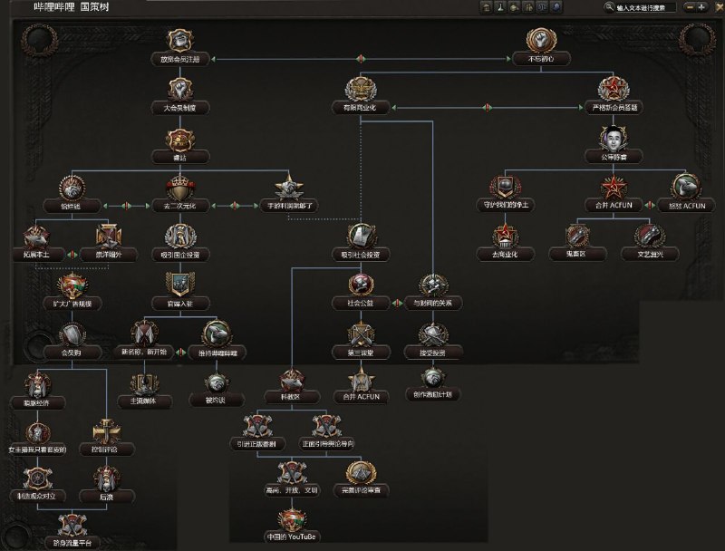Open the 科技区 focus node
This screenshot has width=725, height=551.
click(x=289, y=379)
